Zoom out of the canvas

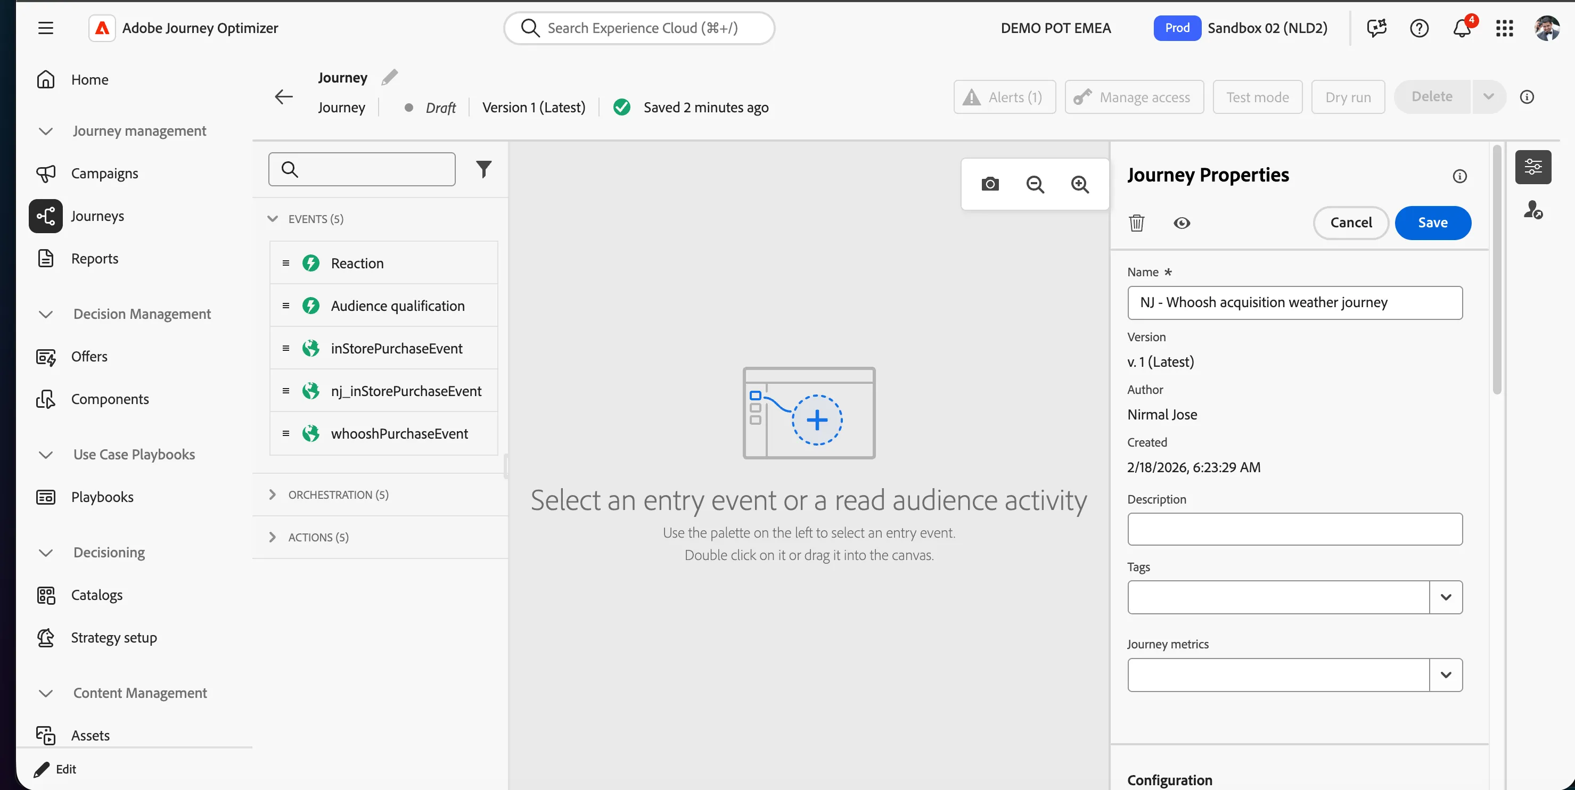(1035, 184)
